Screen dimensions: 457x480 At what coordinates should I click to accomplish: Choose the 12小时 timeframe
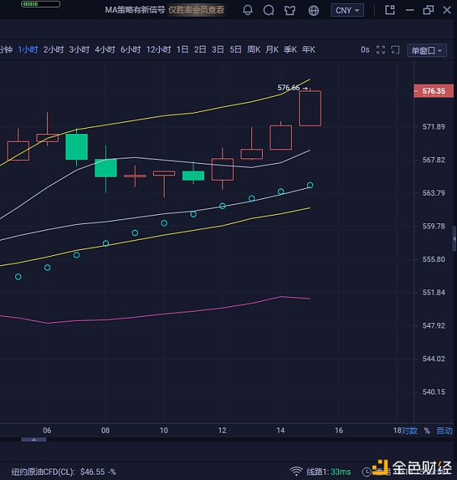point(158,50)
